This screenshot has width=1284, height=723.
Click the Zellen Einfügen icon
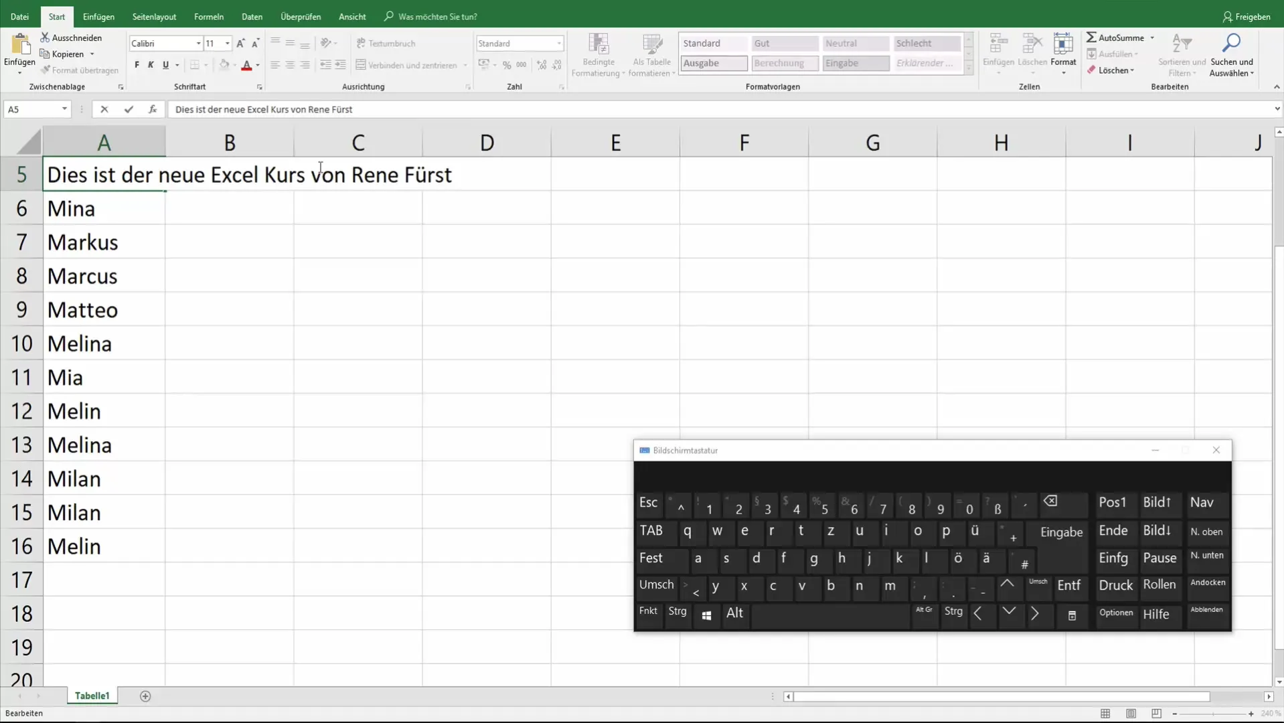click(998, 44)
